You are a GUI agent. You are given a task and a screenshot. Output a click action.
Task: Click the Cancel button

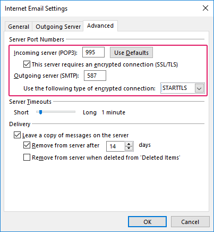coord(190,222)
